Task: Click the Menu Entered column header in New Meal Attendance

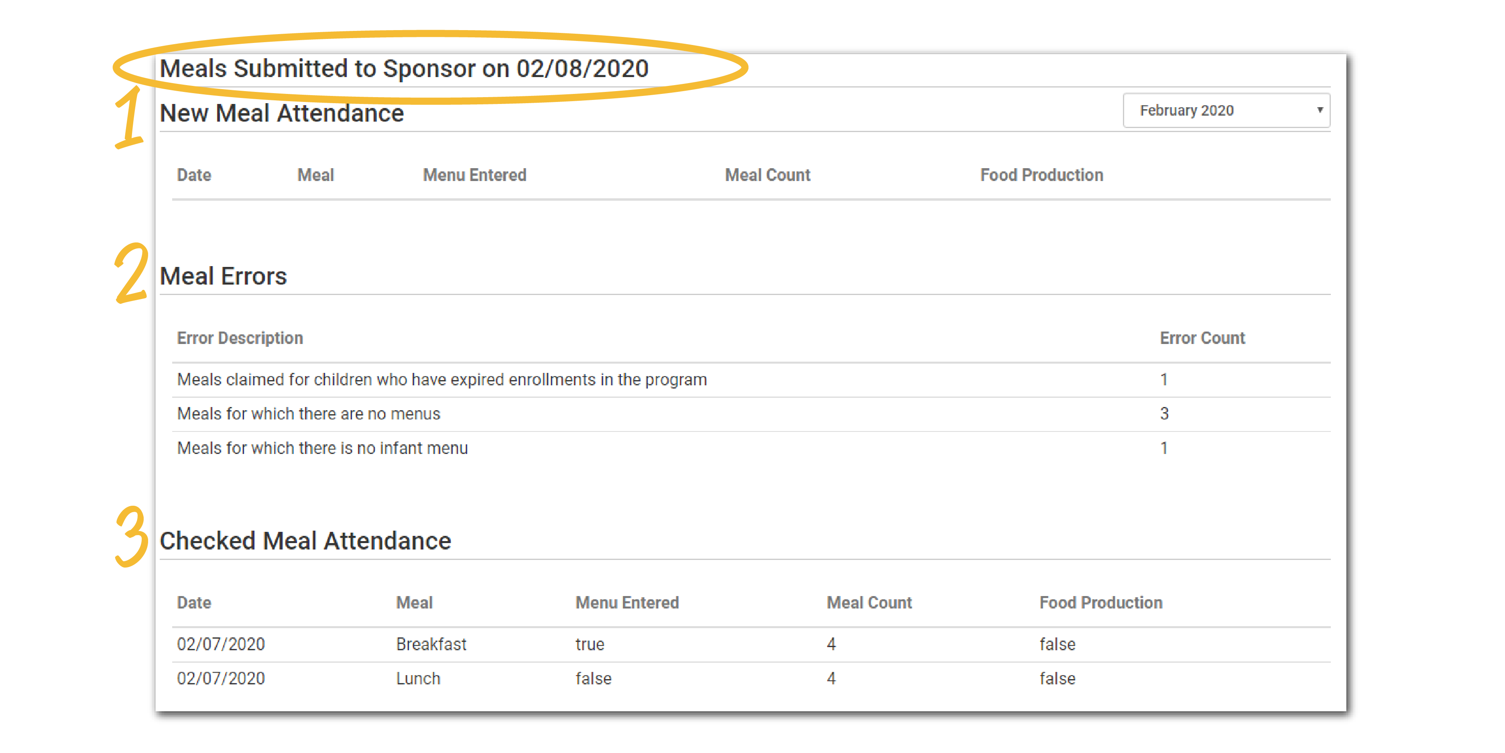Action: 474,175
